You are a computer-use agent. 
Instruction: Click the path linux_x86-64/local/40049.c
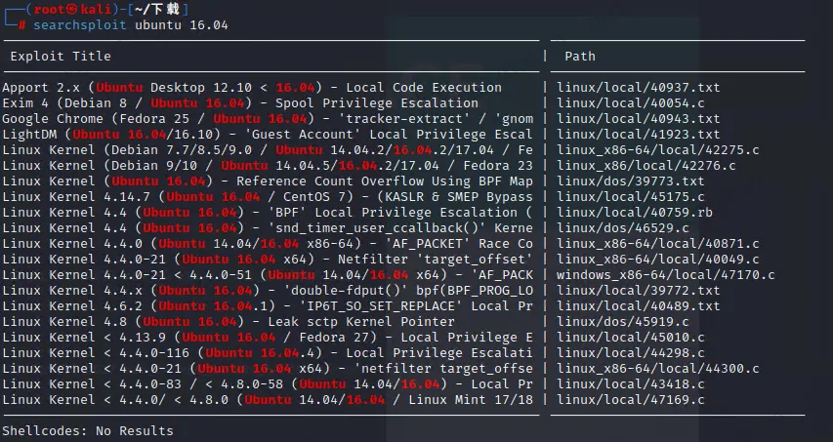pos(657,260)
